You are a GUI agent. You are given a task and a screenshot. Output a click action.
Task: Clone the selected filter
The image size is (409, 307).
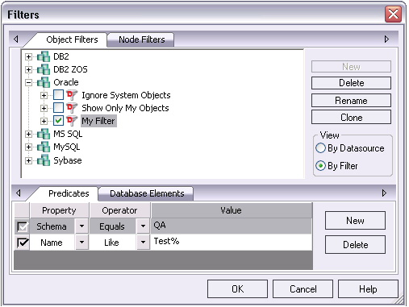(351, 118)
